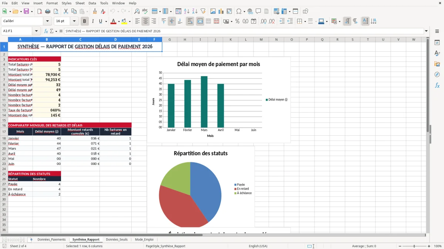Click the Print icon
Viewport: 444px width, 249px height.
point(47,11)
